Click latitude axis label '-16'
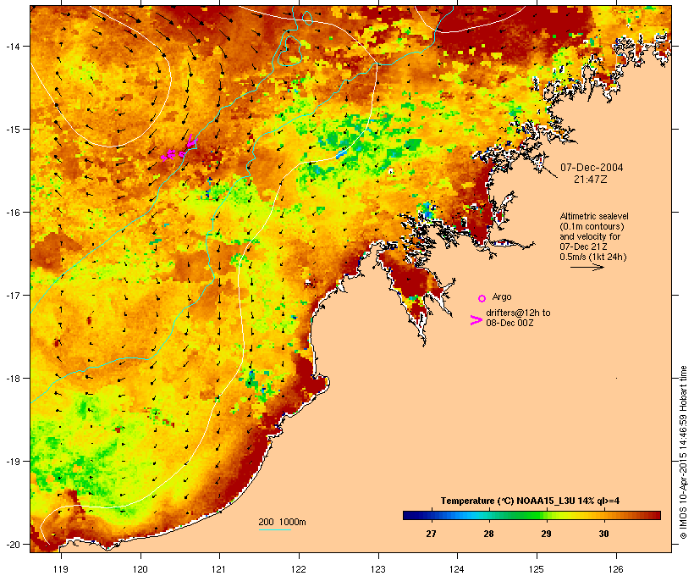This screenshot has height=576, width=694. coord(12,213)
